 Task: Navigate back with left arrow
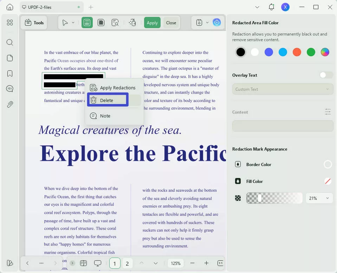(x=27, y=263)
